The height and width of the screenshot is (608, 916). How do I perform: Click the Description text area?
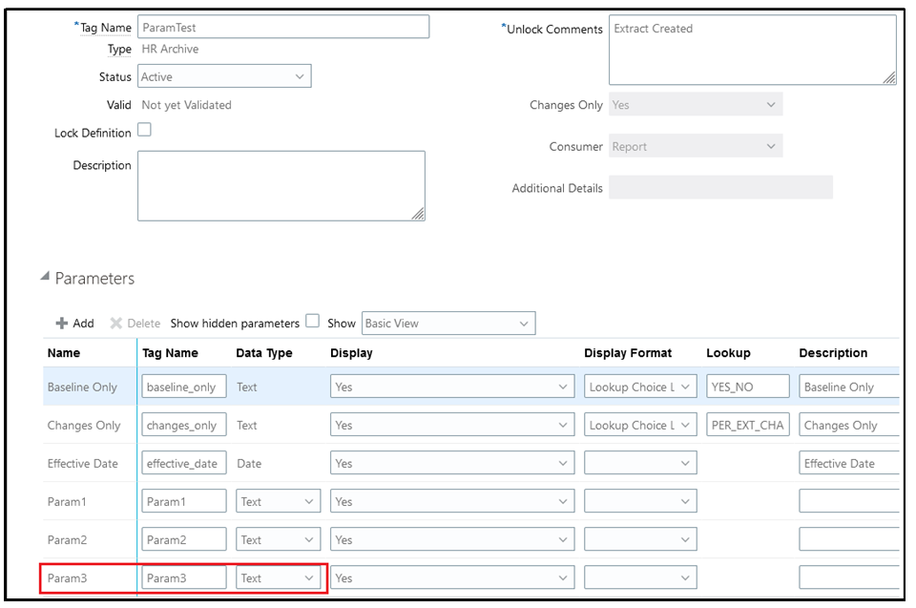click(x=281, y=185)
